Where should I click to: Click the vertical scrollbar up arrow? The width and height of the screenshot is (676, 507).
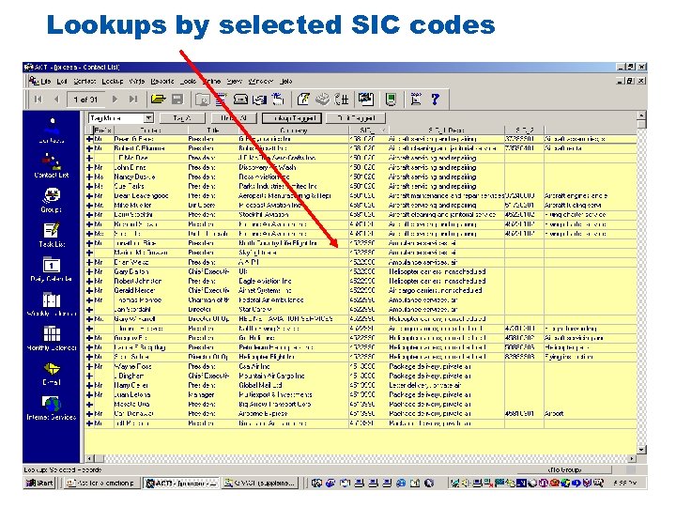pyautogui.click(x=641, y=115)
